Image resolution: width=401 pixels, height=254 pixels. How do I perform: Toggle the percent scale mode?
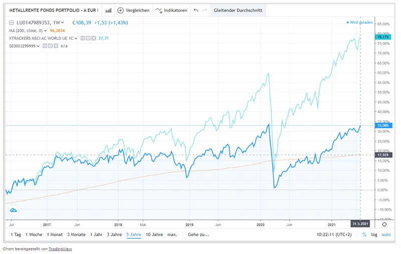pyautogui.click(x=364, y=234)
